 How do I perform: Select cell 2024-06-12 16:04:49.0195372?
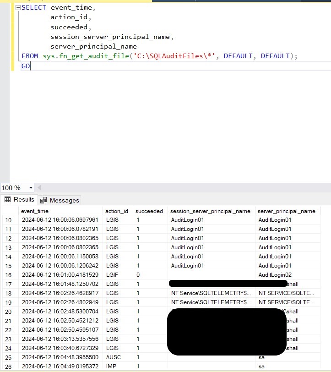point(60,366)
